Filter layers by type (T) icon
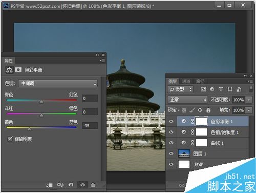The image size is (256, 193). coord(221,89)
